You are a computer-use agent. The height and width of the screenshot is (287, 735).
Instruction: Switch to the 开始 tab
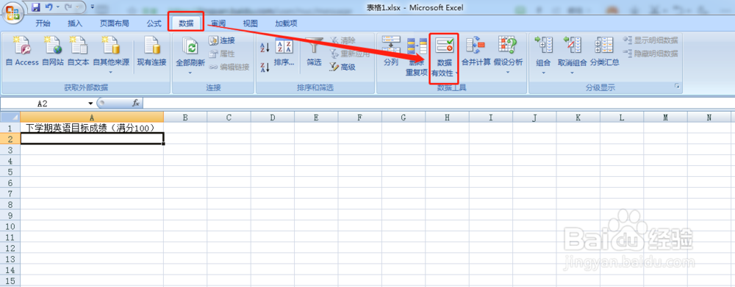pos(43,23)
